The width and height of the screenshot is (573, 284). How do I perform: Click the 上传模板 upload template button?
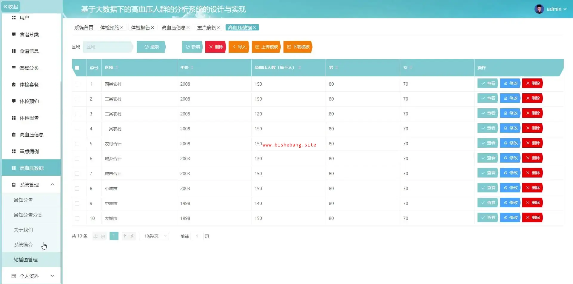point(267,47)
